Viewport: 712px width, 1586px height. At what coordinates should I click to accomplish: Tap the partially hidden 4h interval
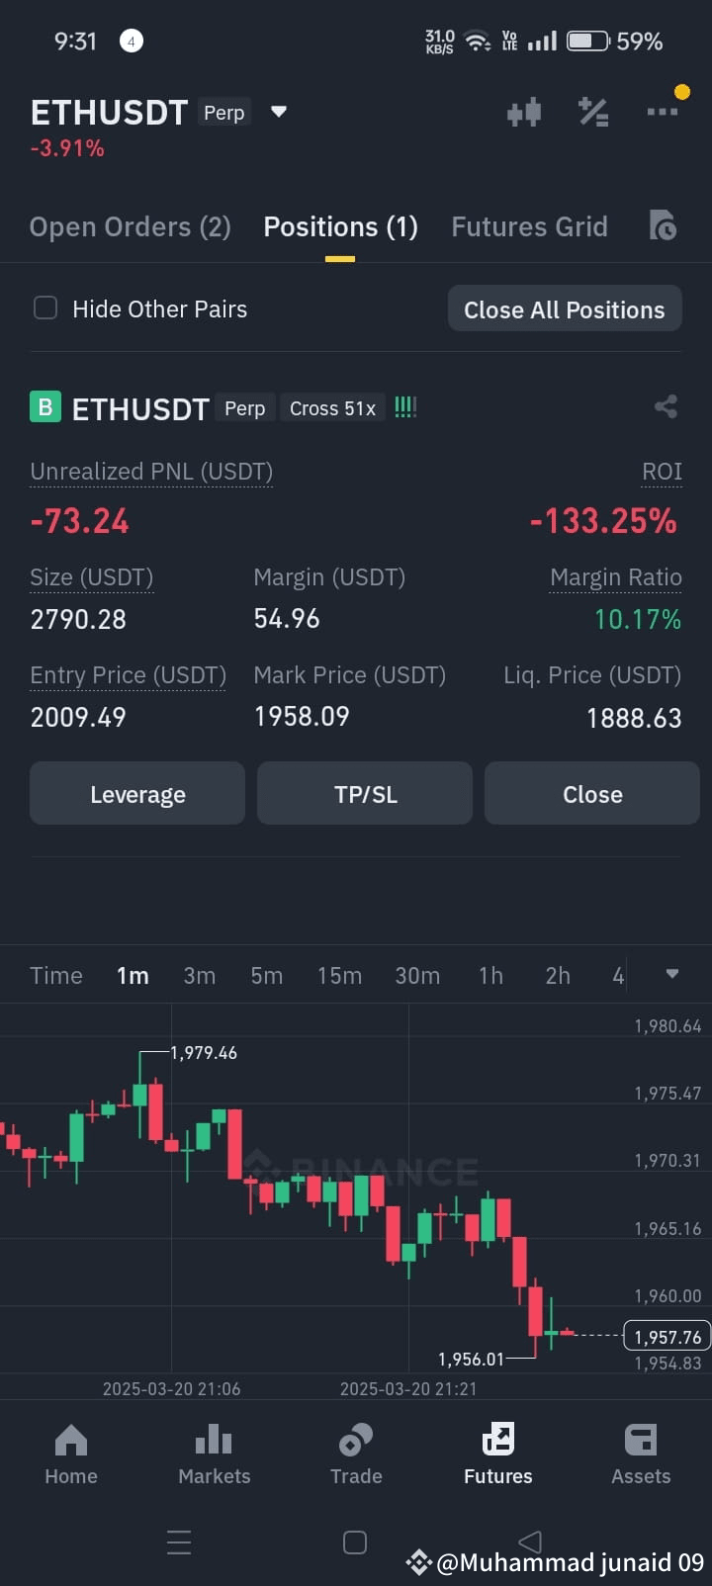618,976
